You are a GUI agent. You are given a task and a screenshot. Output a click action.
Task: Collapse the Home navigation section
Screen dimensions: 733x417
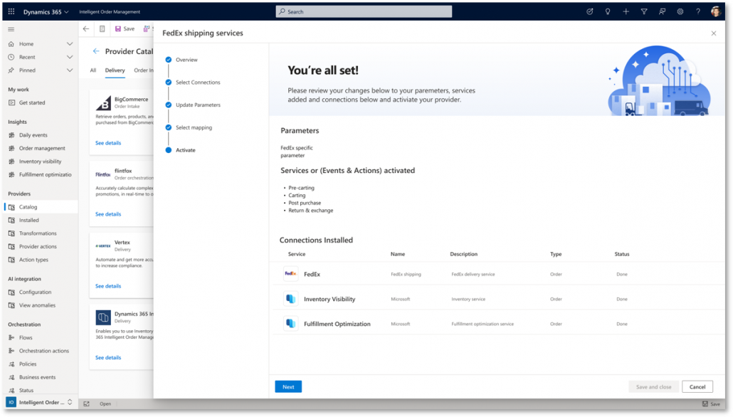[69, 43]
